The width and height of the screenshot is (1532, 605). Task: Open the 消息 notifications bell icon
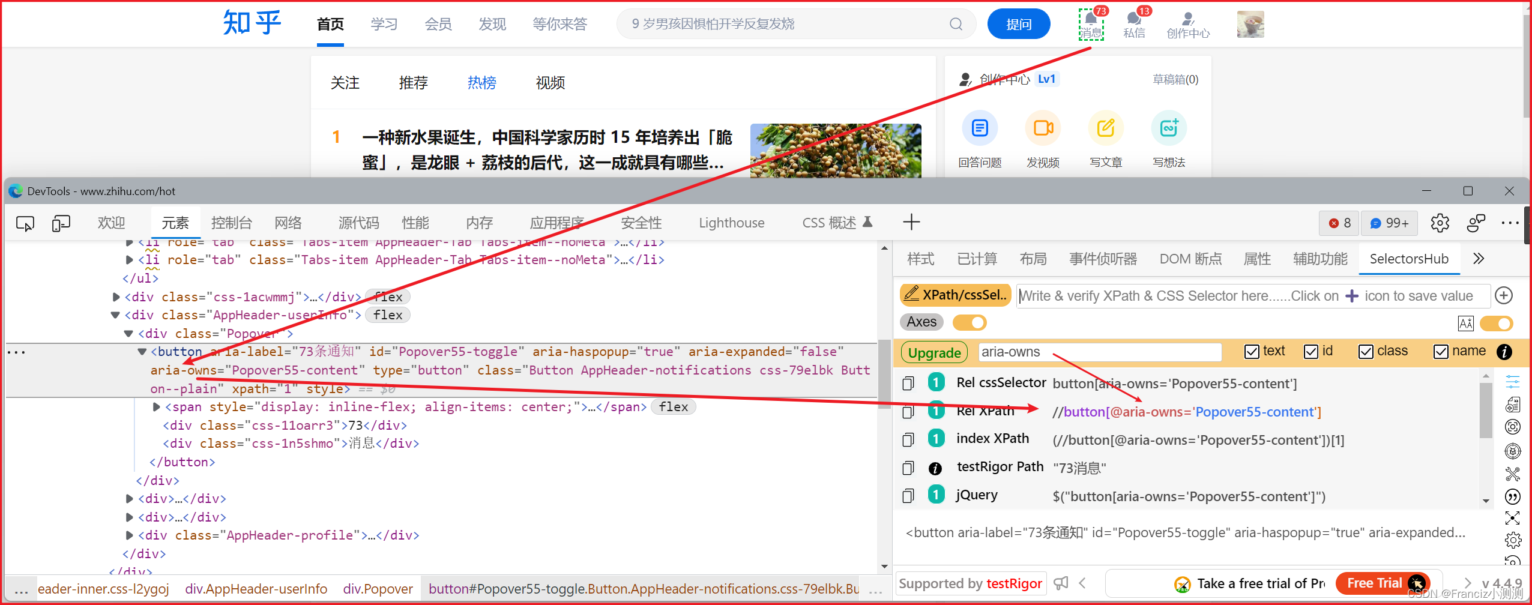[x=1091, y=24]
